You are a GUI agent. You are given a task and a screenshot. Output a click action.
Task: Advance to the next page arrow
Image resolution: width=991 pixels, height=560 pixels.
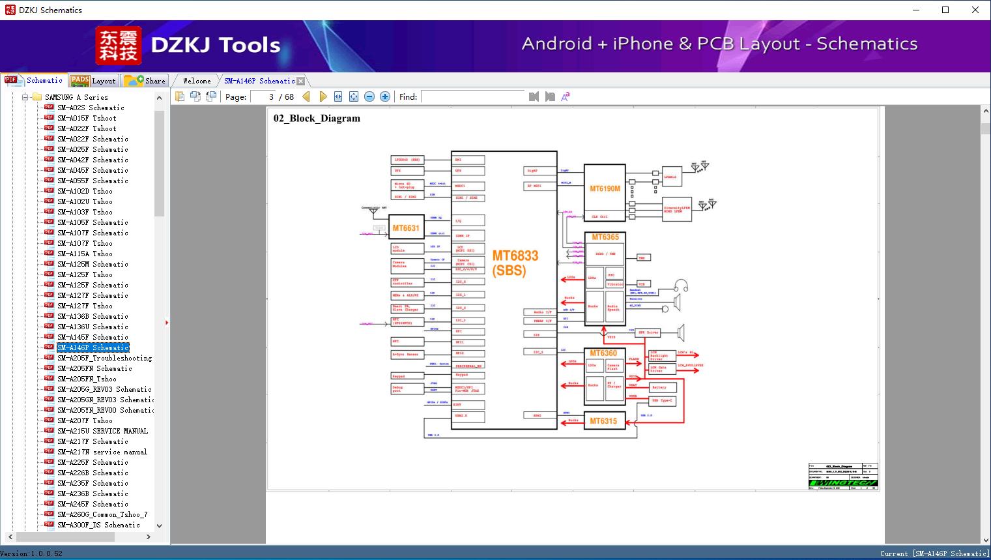coord(323,96)
